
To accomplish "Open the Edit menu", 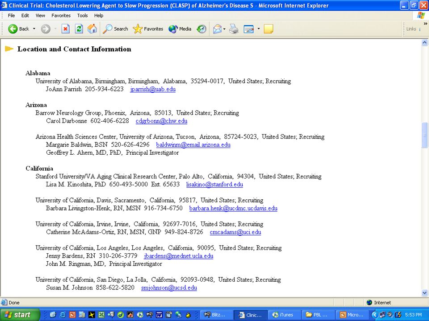I will click(x=25, y=16).
